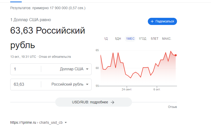Click the arrow icon beside USD/RUB: подробнее
The height and width of the screenshot is (126, 211).
pos(113,102)
